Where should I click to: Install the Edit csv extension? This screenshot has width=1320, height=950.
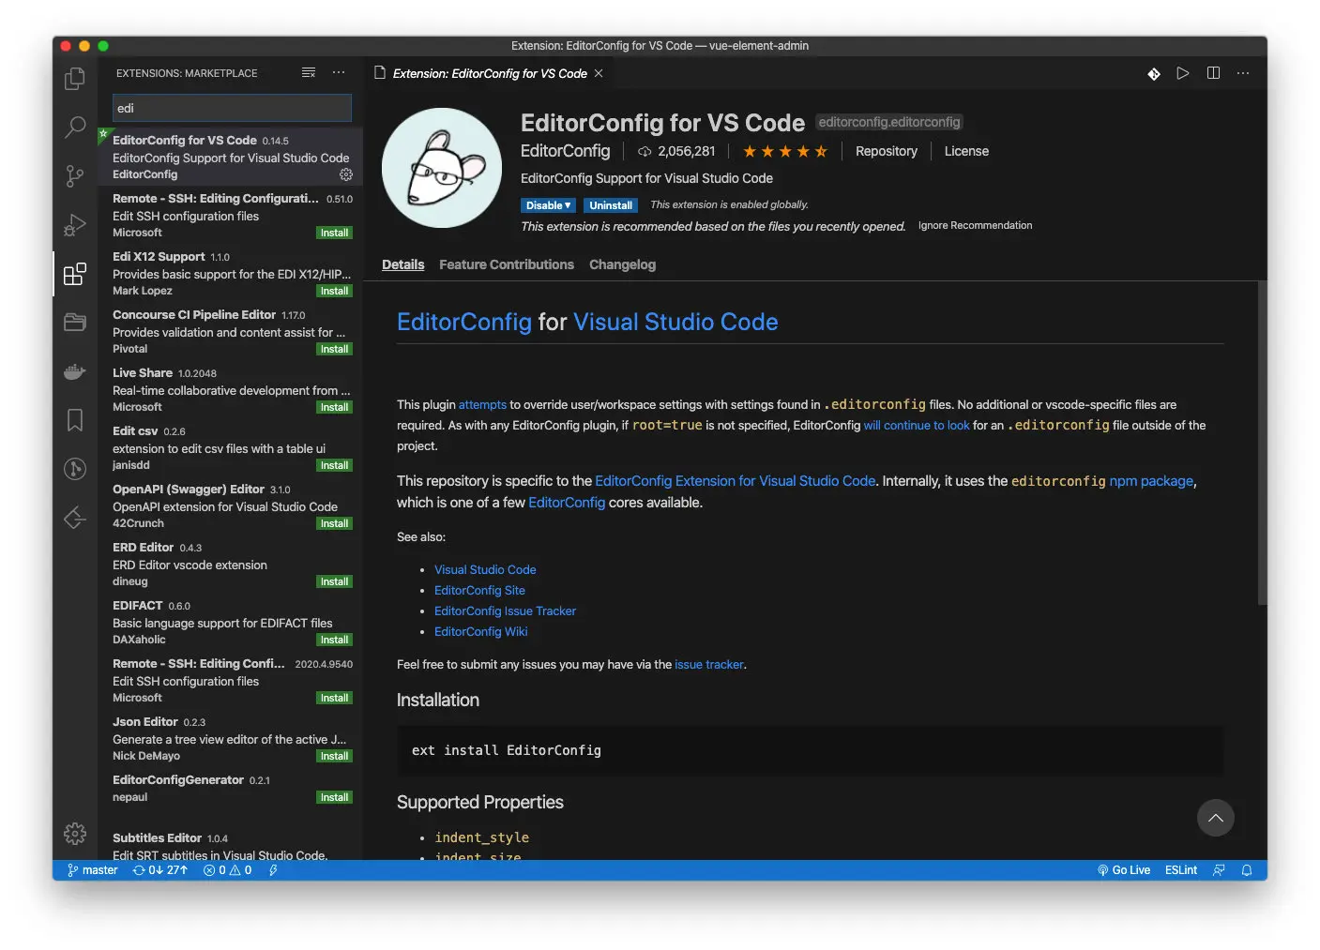tap(334, 465)
